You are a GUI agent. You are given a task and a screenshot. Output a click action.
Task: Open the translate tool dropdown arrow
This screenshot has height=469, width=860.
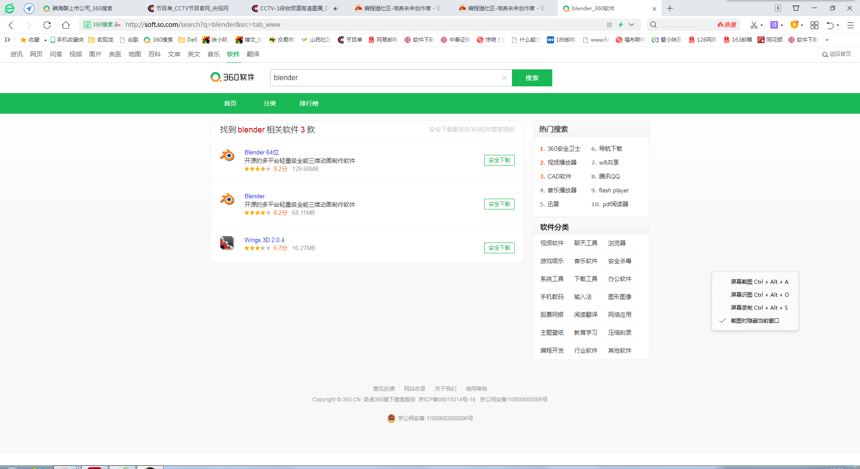pyautogui.click(x=782, y=26)
